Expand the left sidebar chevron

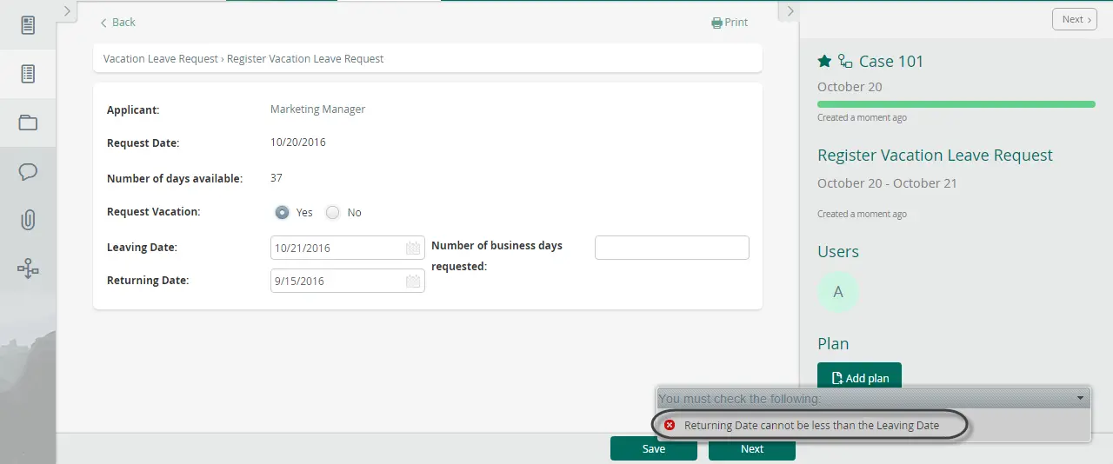68,10
